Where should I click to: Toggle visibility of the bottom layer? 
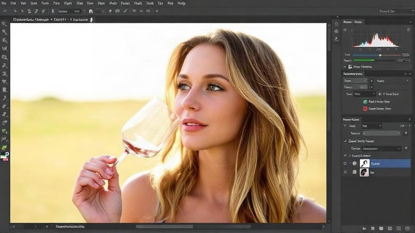pos(345,172)
